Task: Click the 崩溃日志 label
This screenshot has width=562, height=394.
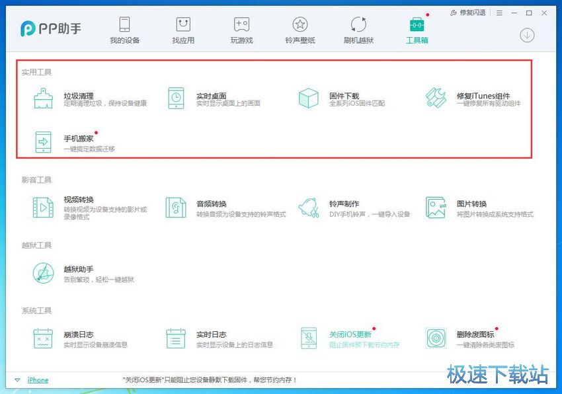Action: (79, 335)
